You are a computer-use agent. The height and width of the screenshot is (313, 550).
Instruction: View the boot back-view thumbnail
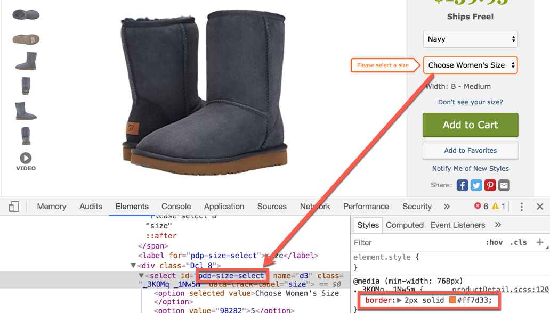(26, 86)
